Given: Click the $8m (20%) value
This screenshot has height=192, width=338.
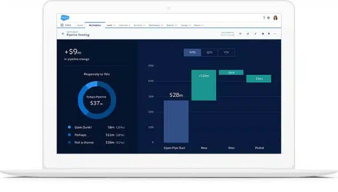Looking at the screenshot, I should (116, 127).
